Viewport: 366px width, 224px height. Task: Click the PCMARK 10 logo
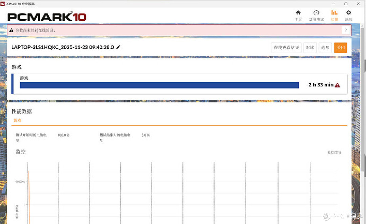point(47,17)
